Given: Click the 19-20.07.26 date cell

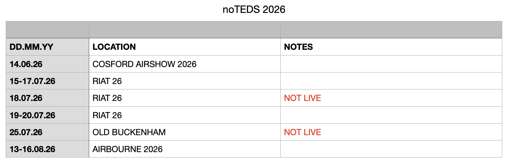Looking at the screenshot, I should [33, 115].
